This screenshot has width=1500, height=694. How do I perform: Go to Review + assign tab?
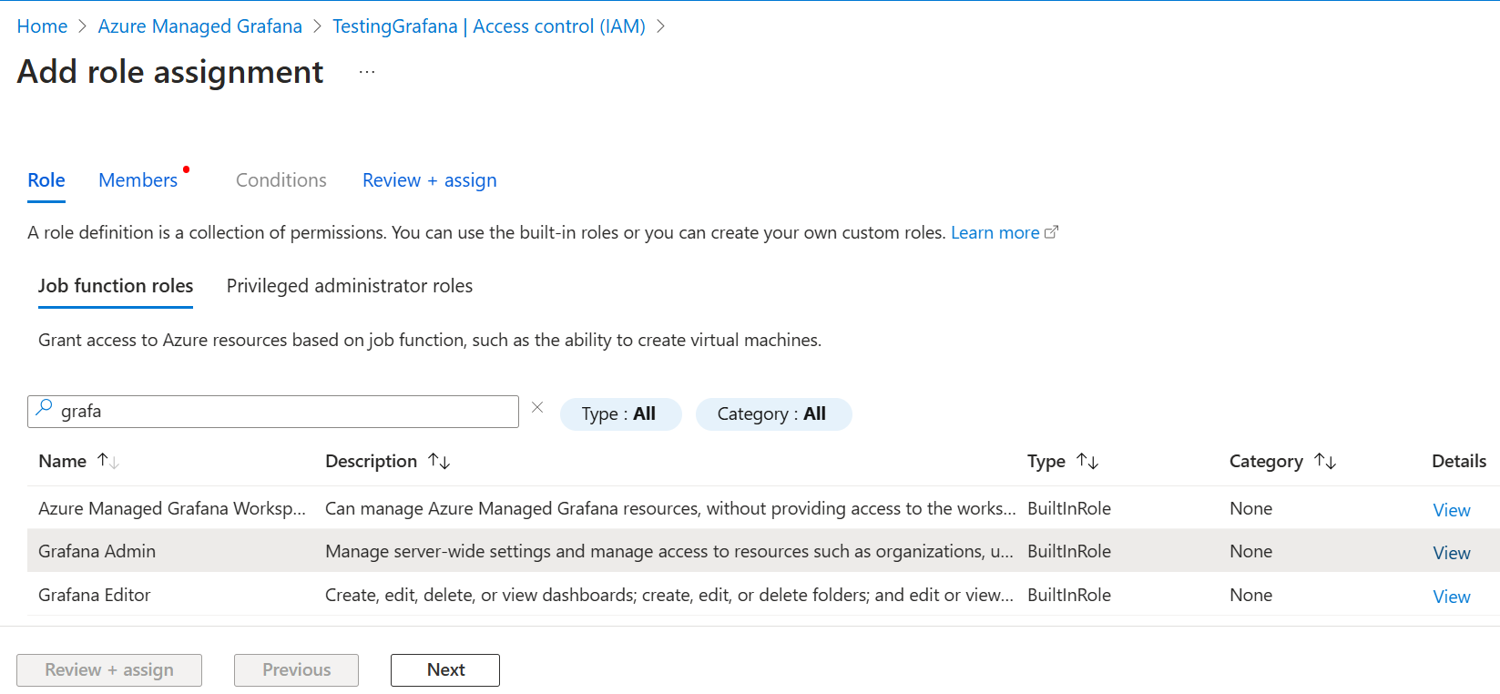[430, 180]
